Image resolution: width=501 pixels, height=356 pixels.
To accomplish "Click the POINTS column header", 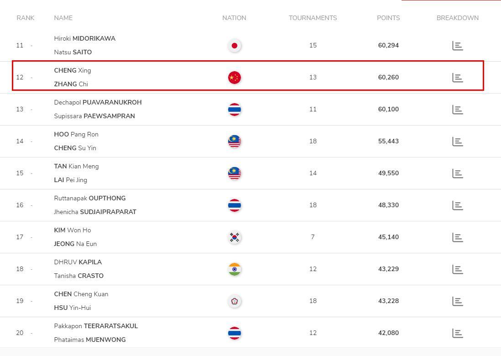I will coord(388,18).
